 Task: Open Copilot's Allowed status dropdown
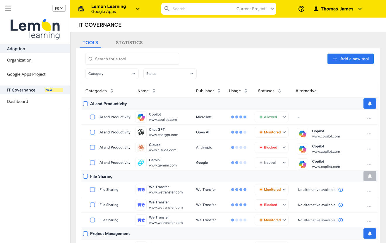pos(271,117)
